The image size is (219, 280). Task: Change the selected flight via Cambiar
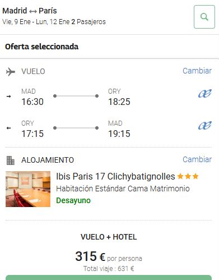point(197,71)
